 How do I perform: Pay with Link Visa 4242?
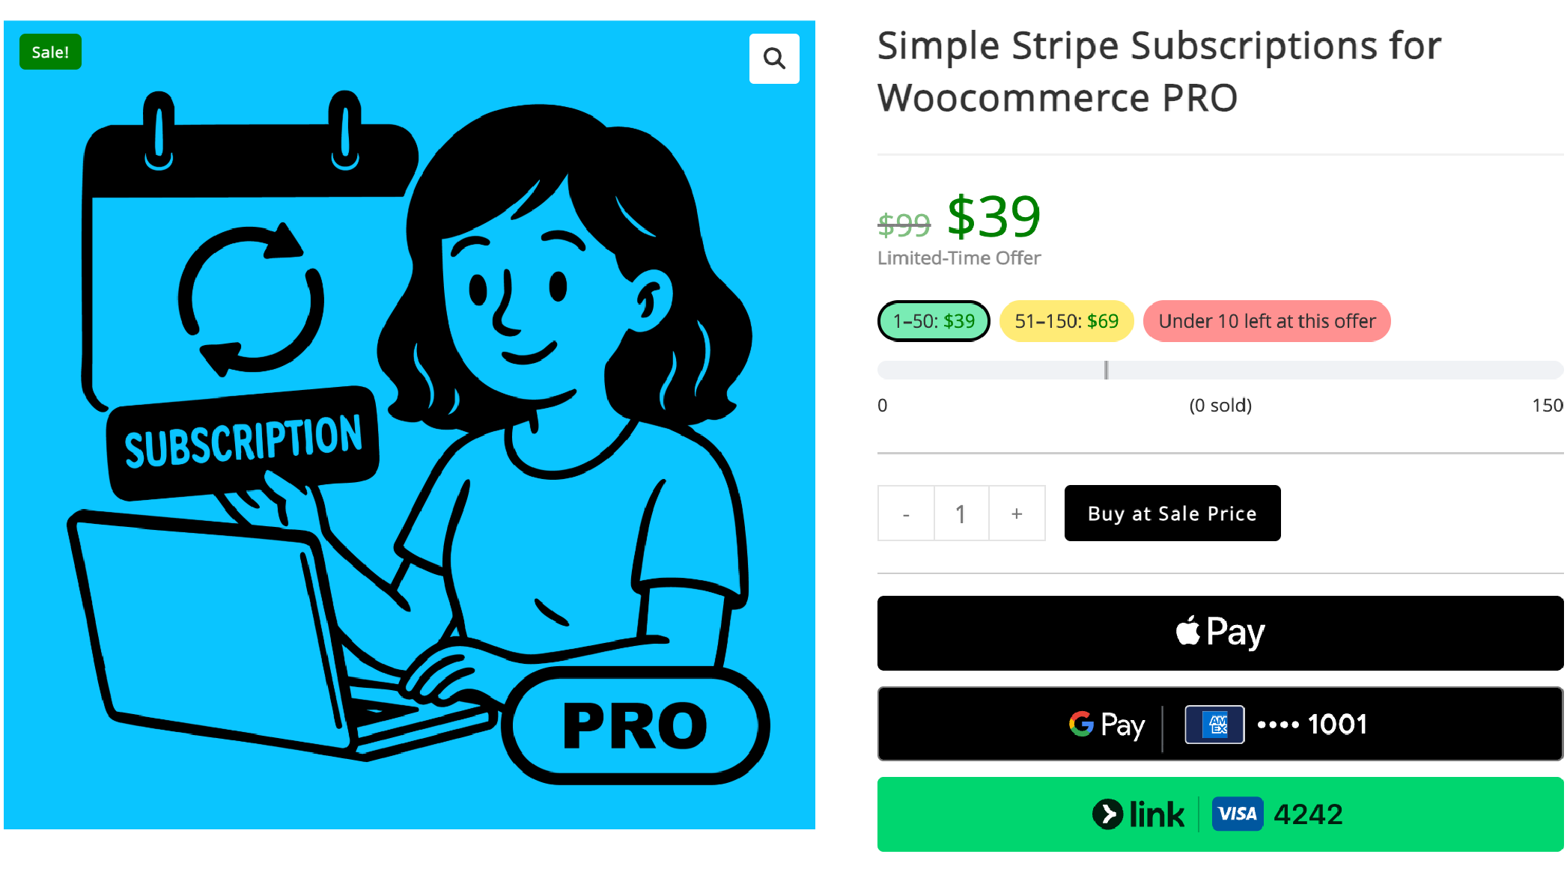(x=1220, y=814)
